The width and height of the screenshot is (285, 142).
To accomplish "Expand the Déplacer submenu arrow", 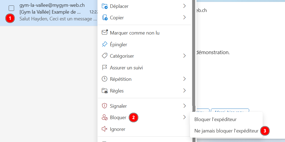I will [184, 6].
